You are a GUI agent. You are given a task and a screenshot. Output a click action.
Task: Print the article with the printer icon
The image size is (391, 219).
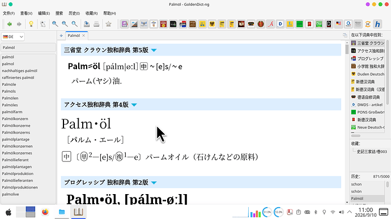96,24
